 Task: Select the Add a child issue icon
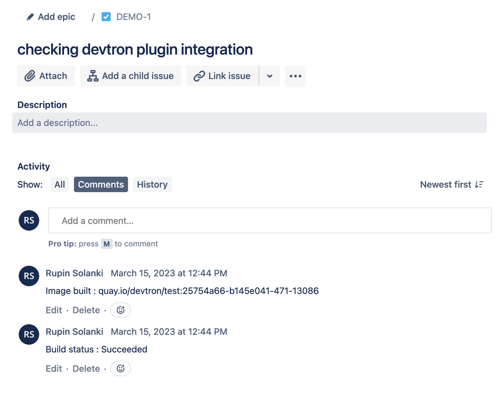point(92,76)
